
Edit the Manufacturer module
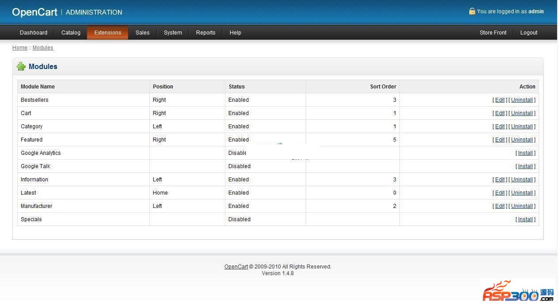point(500,206)
